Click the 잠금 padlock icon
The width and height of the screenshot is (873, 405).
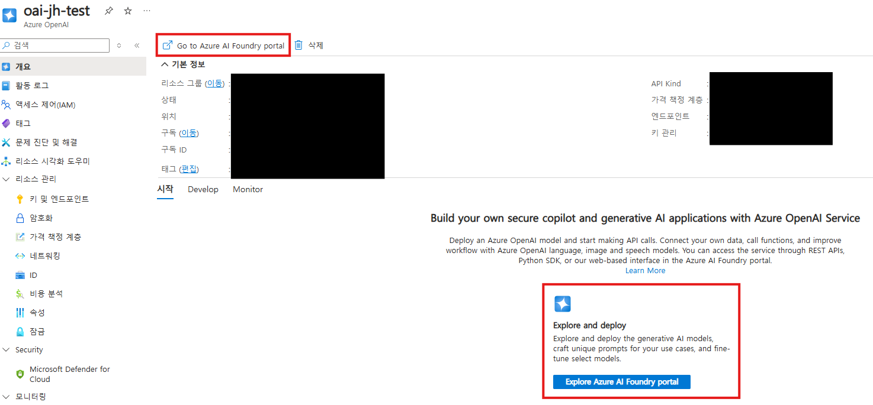tap(20, 332)
